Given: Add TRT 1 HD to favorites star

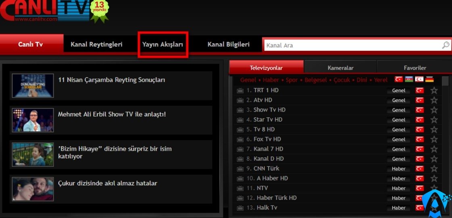Looking at the screenshot, I should [x=434, y=90].
